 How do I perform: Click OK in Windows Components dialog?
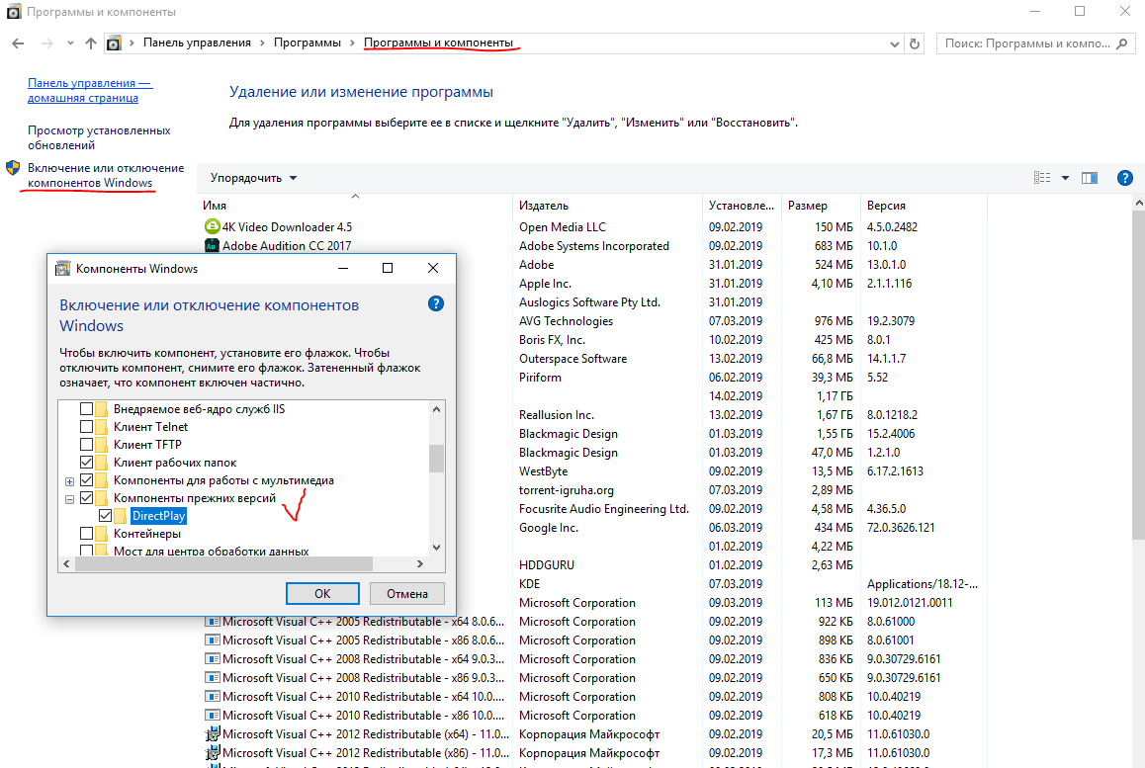tap(322, 593)
